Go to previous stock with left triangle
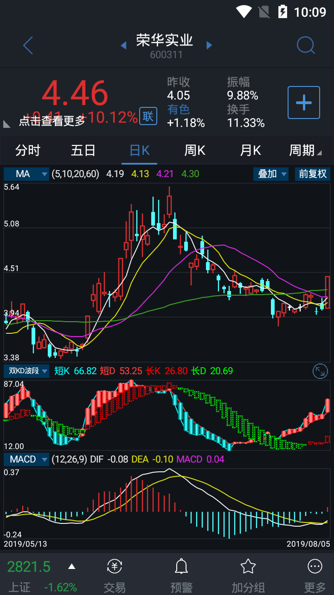 (x=123, y=45)
